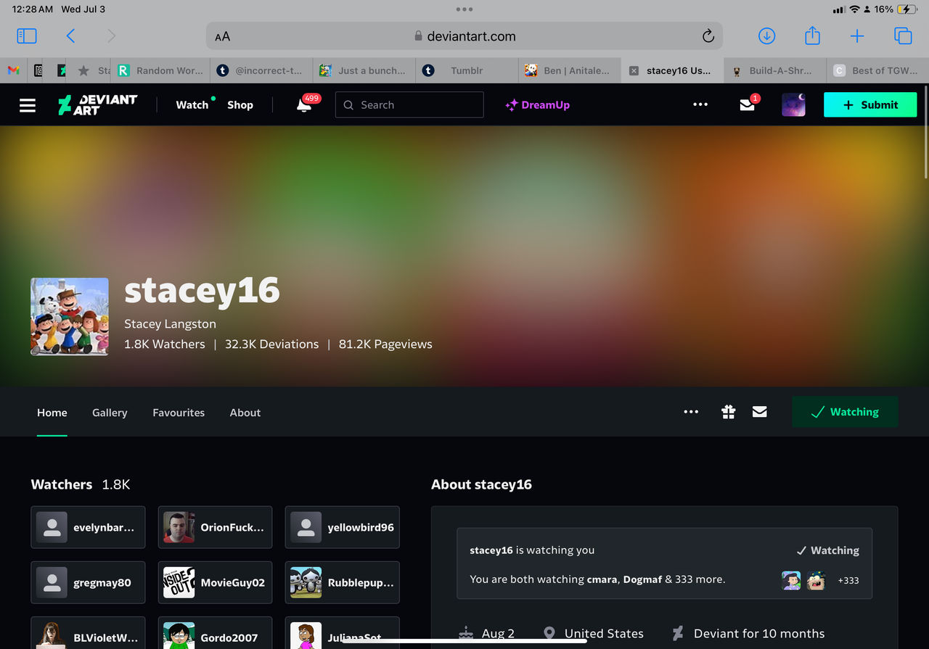This screenshot has height=649, width=929.
Task: Switch to the Build-A-Shr... tab
Action: tap(775, 70)
